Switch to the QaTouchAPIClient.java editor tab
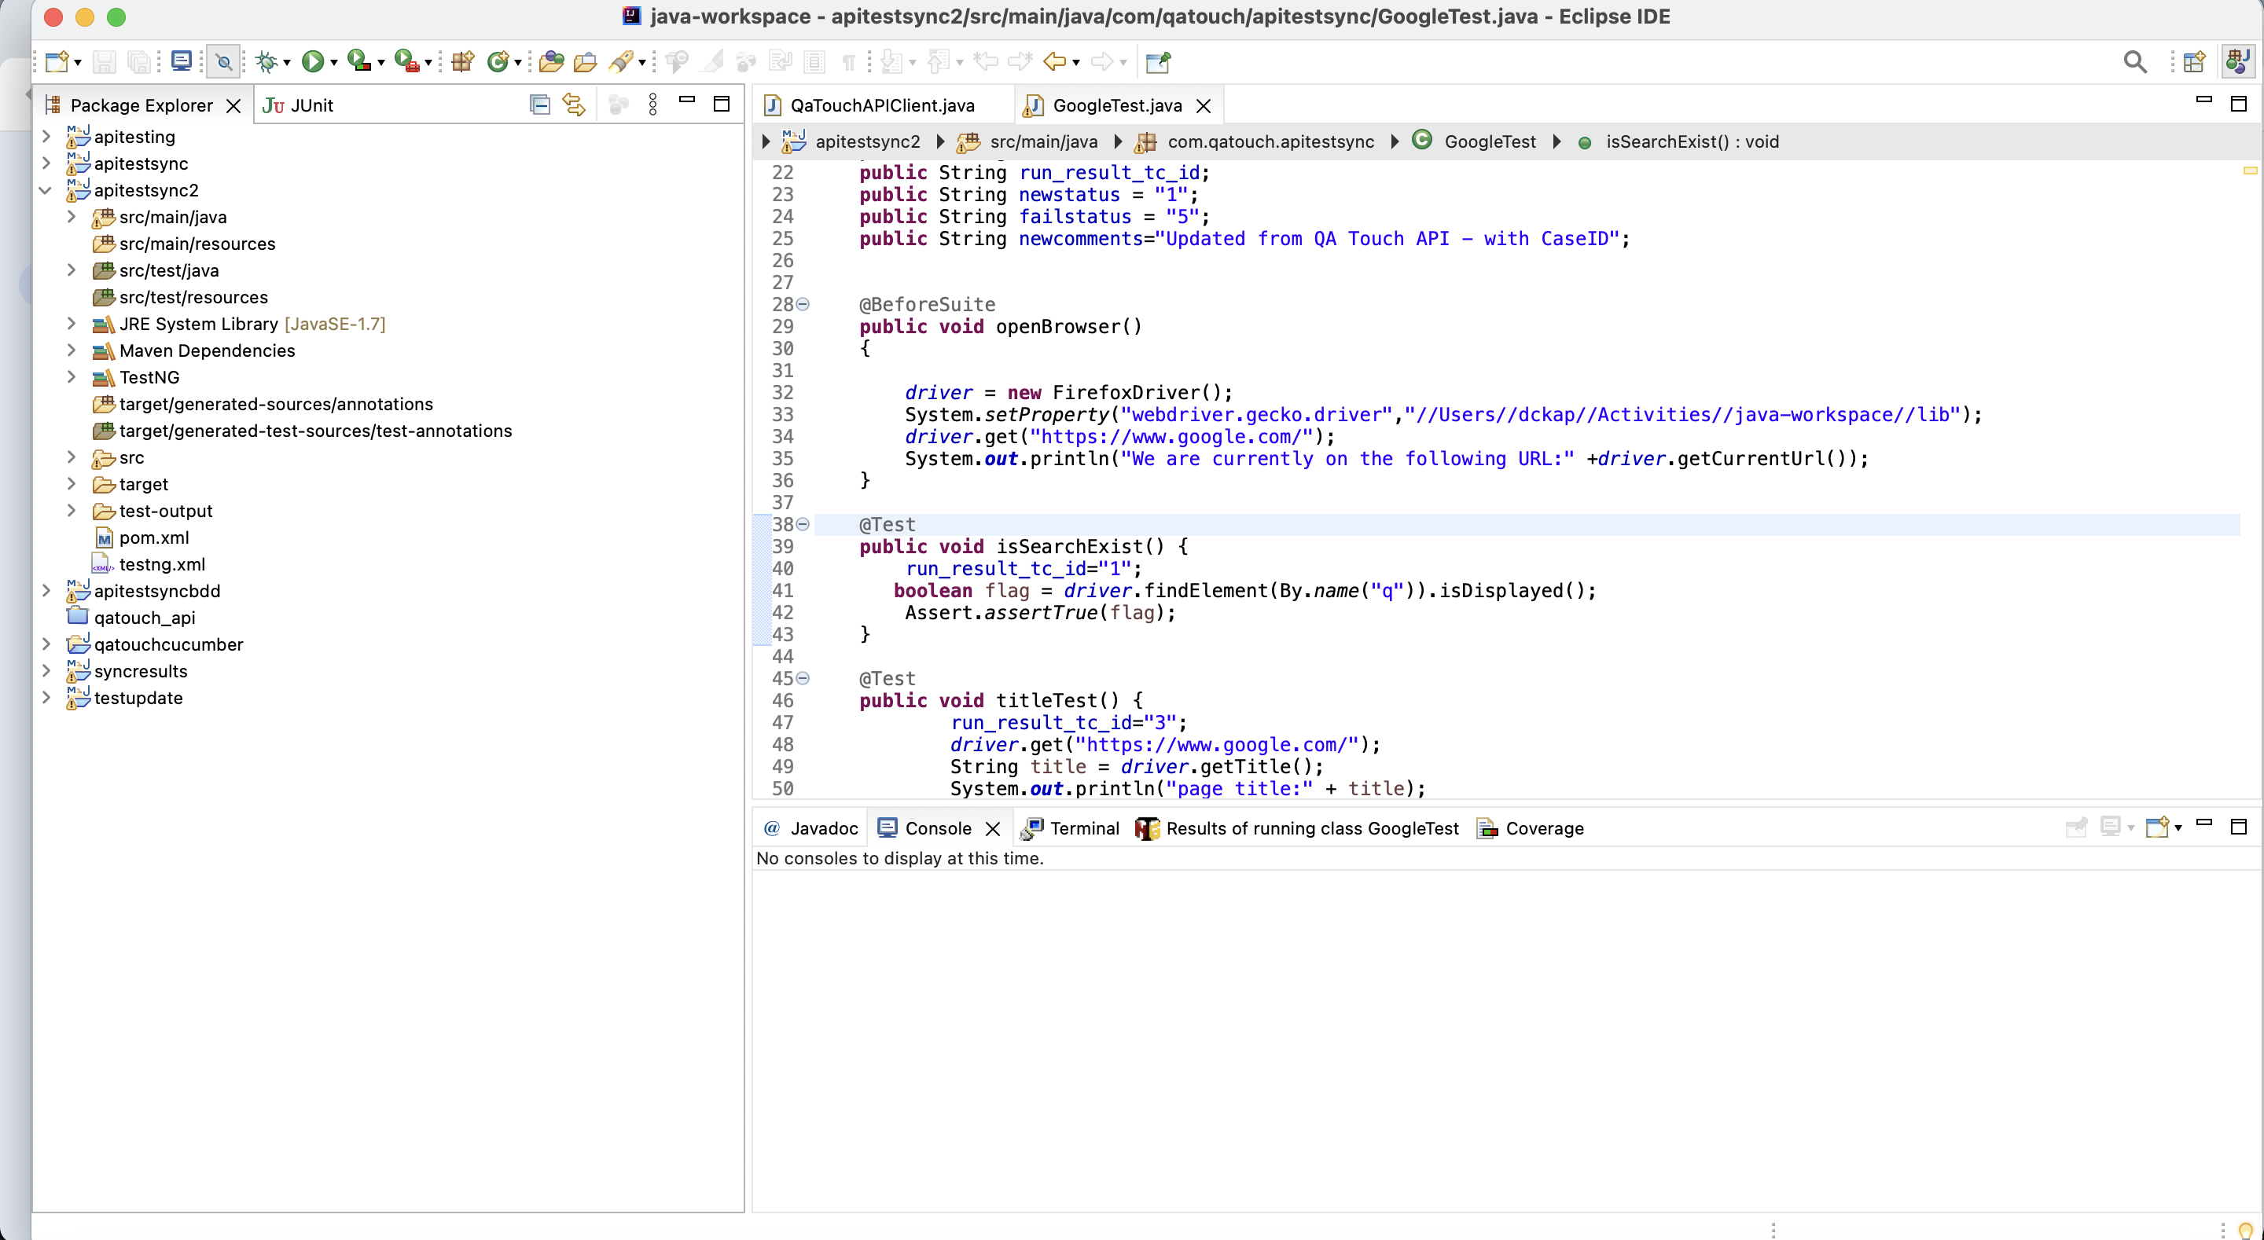The height and width of the screenshot is (1240, 2264). pos(869,105)
